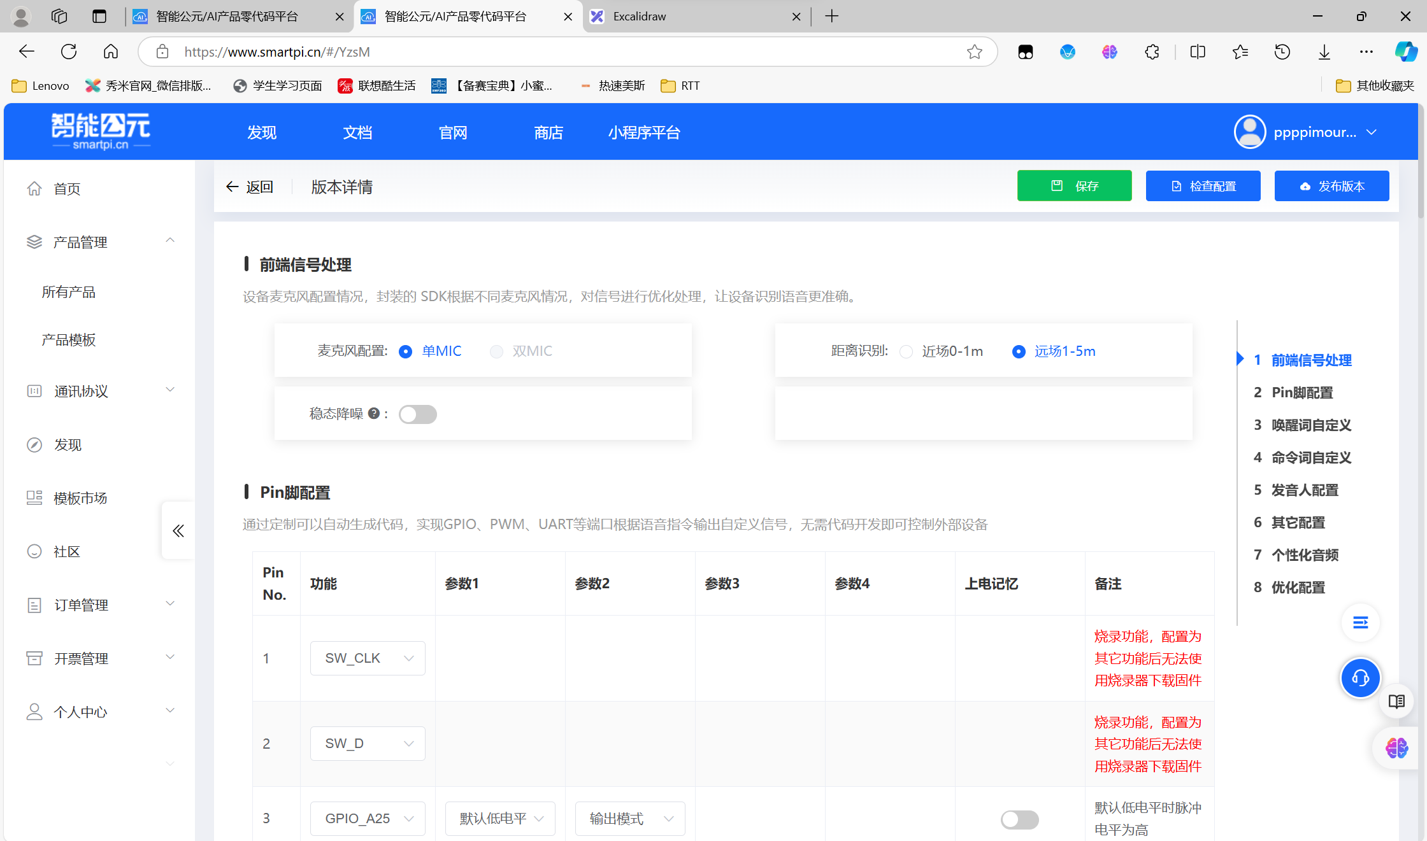Click the floating brain AI icon

click(x=1396, y=747)
